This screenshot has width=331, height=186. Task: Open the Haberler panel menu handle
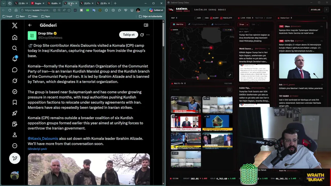tap(291, 18)
